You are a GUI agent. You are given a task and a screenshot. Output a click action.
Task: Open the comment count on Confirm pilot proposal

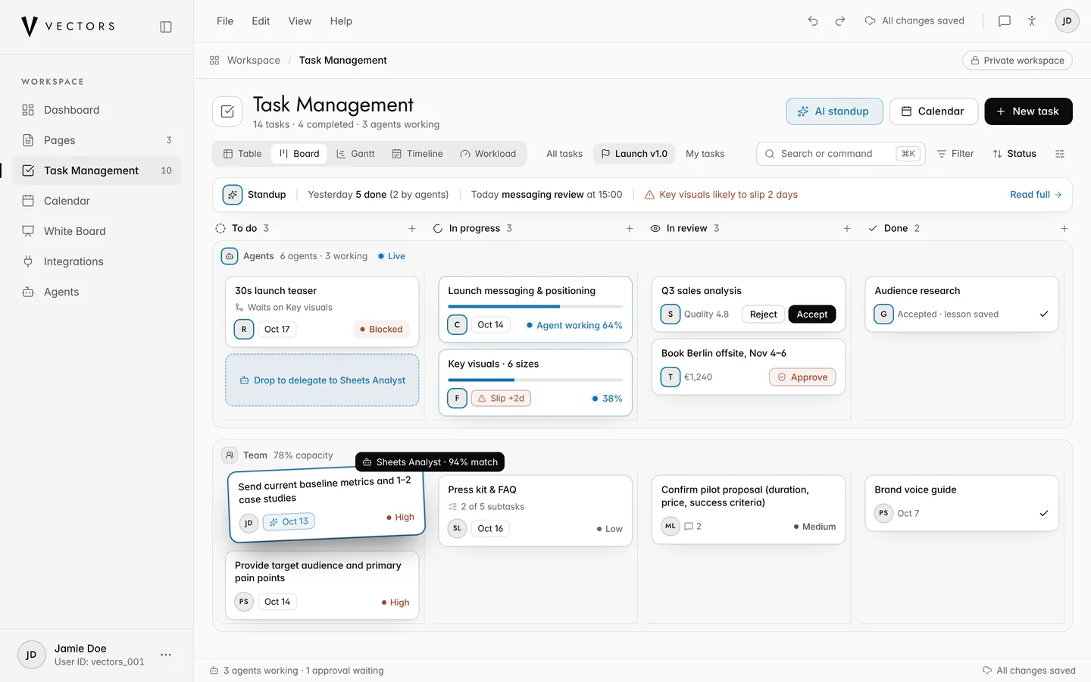693,526
